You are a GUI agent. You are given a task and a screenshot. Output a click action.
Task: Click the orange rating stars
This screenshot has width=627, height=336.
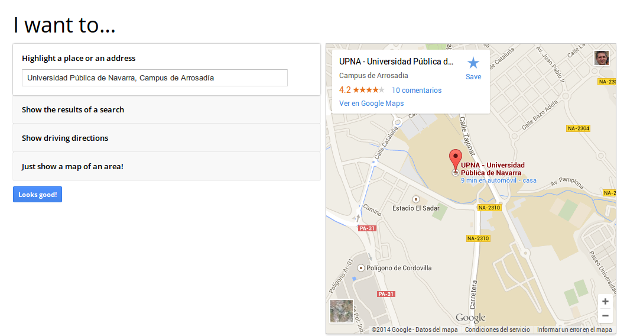coord(368,90)
